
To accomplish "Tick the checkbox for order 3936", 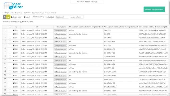I will [10, 57].
